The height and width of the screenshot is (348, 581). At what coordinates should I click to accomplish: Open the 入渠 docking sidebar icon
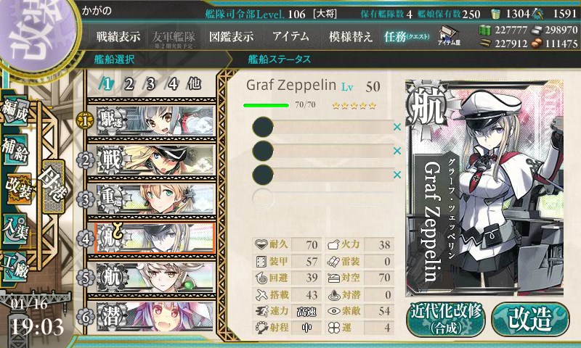[15, 228]
